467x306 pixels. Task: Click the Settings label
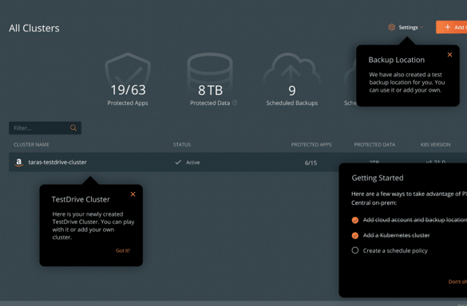(409, 27)
